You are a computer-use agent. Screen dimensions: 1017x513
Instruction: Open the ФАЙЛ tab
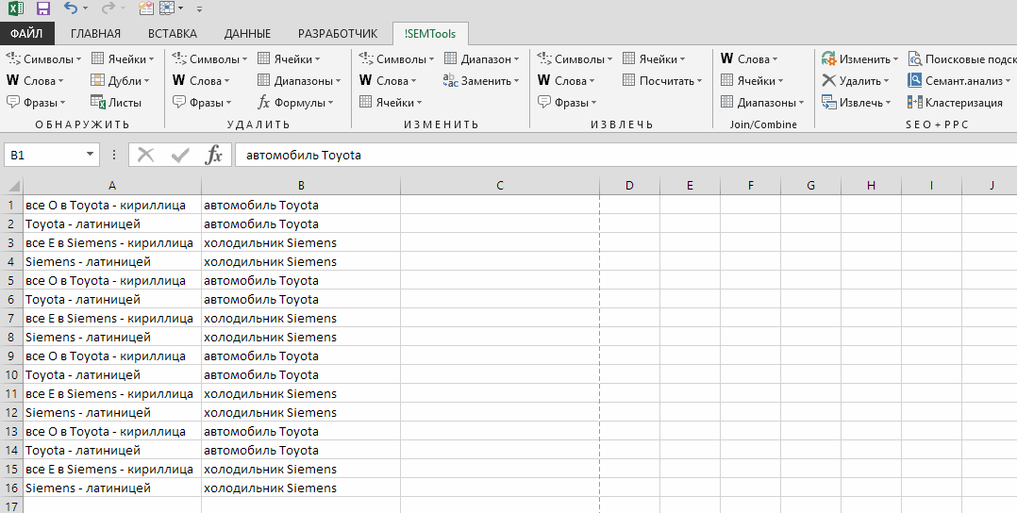[26, 34]
